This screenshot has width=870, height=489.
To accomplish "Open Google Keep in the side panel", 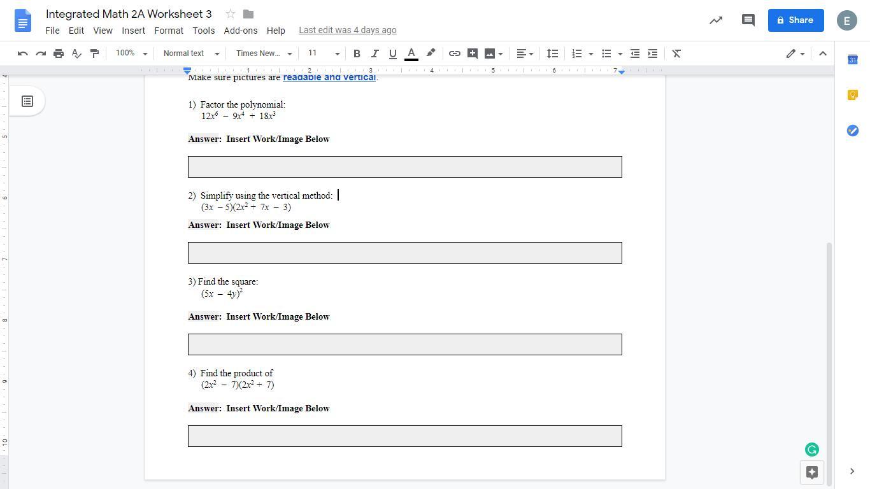I will pos(853,95).
